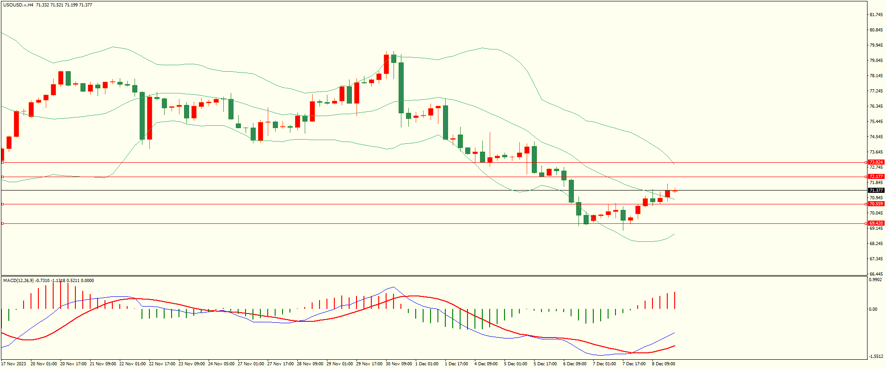Select the 73.024 price level label

[876, 162]
